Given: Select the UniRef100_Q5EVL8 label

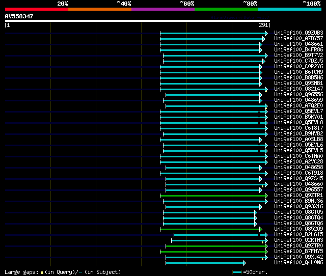Looking at the screenshot, I should tap(298, 123).
